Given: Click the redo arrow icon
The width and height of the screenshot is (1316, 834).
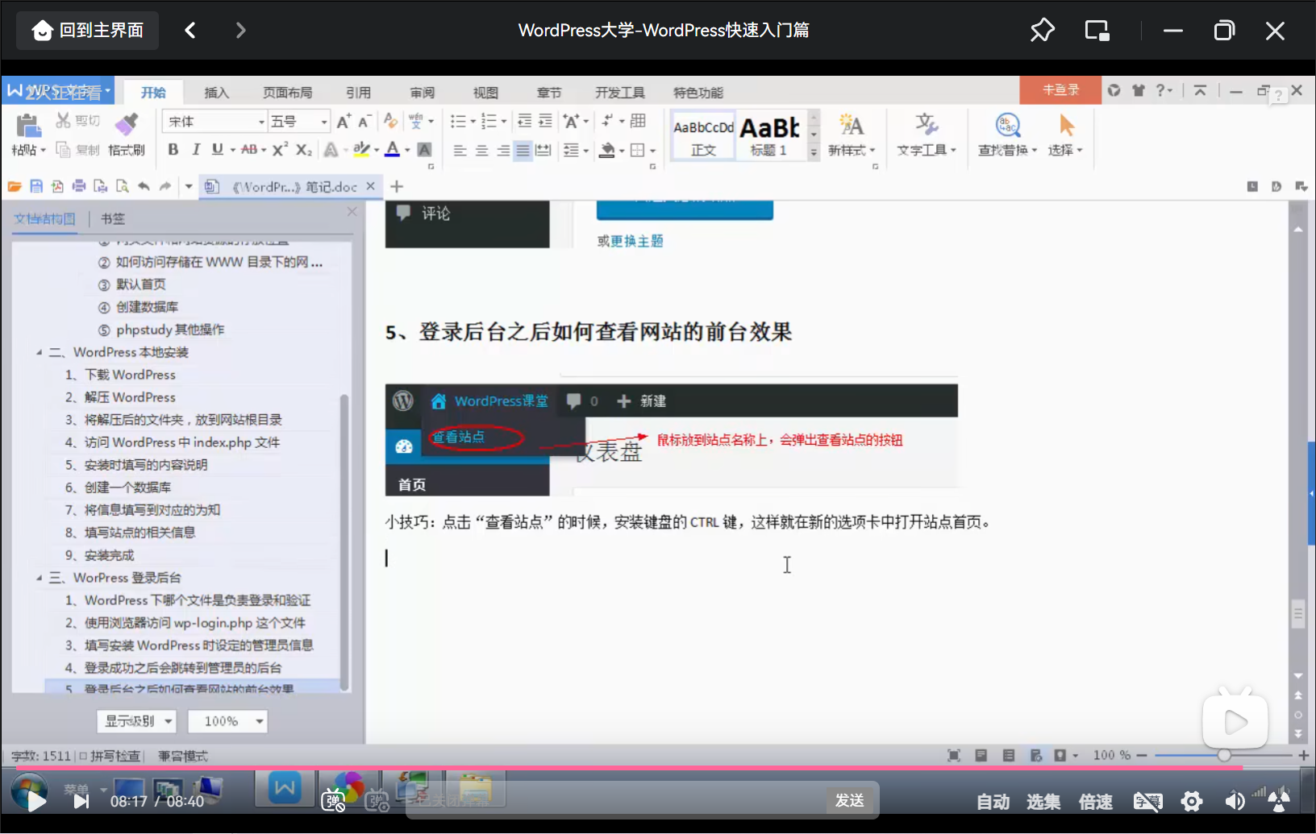Looking at the screenshot, I should coord(165,186).
